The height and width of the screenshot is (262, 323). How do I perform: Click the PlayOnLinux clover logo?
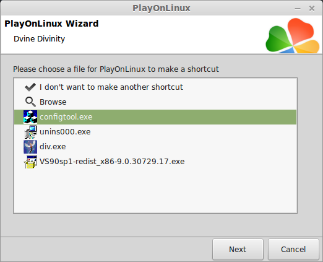[x=293, y=35]
